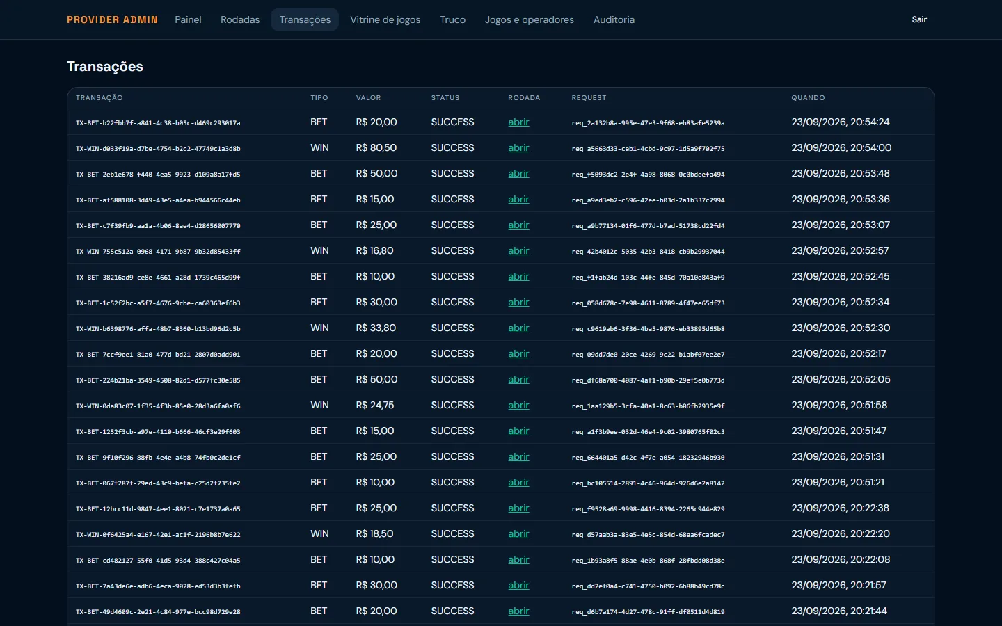
Task: Log out using the Sair button
Action: tap(919, 19)
